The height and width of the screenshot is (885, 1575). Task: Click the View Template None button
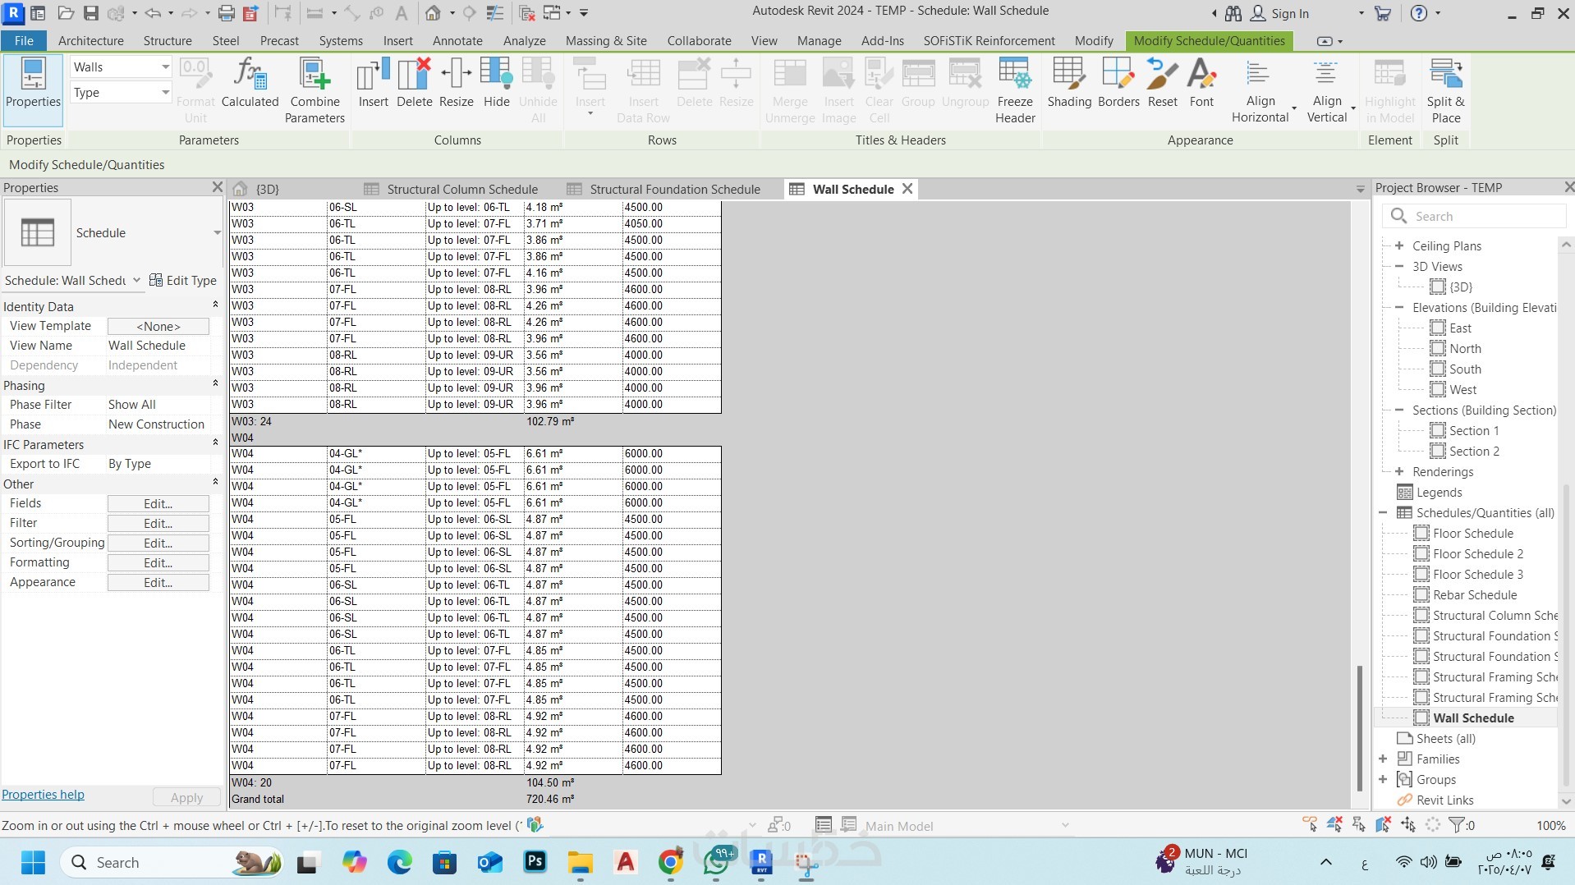pyautogui.click(x=158, y=326)
